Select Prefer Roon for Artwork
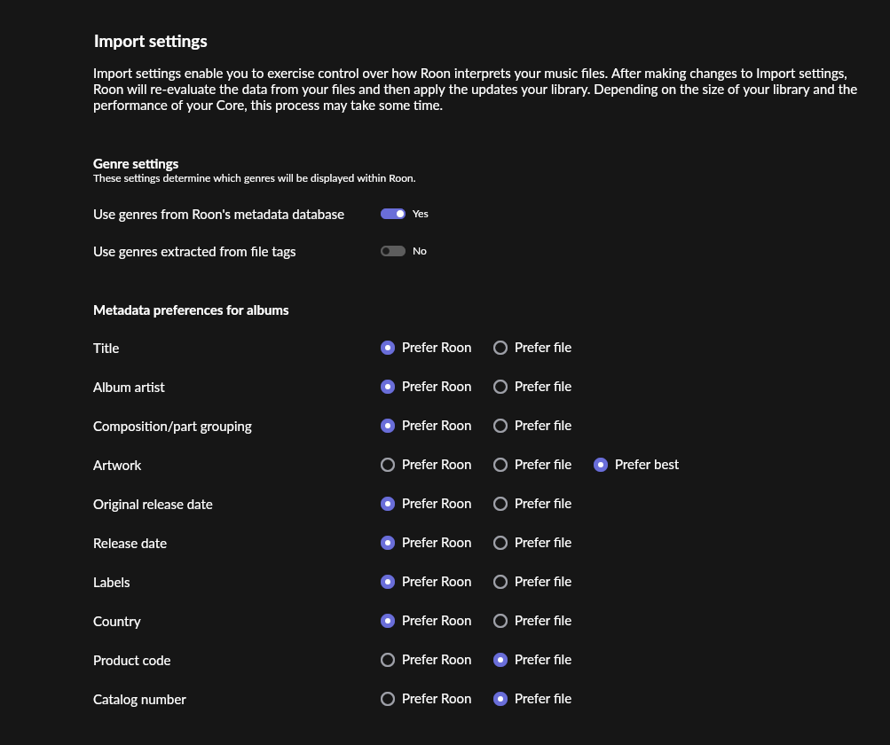890x745 pixels. (x=388, y=465)
